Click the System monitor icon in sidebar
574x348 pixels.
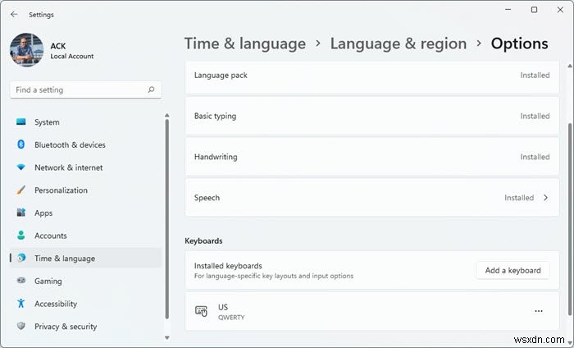tap(21, 122)
